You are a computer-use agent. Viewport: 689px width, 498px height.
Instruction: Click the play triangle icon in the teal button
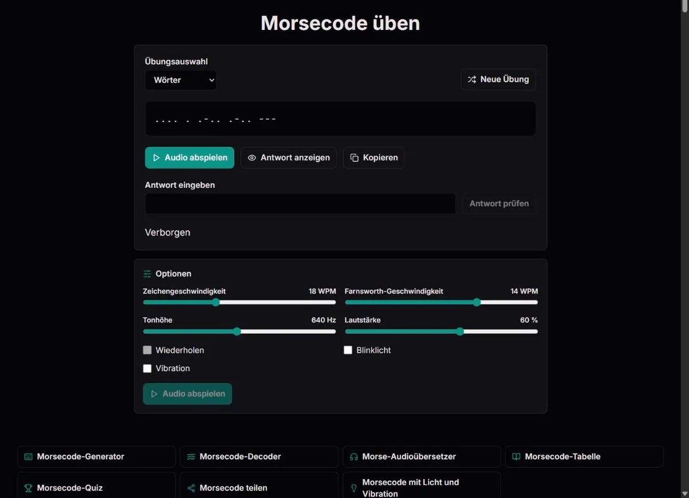click(156, 158)
